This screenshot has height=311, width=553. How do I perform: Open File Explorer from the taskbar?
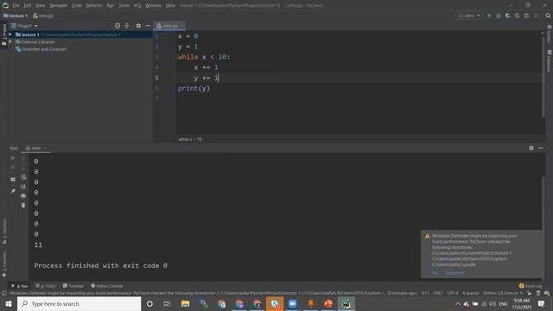click(185, 303)
